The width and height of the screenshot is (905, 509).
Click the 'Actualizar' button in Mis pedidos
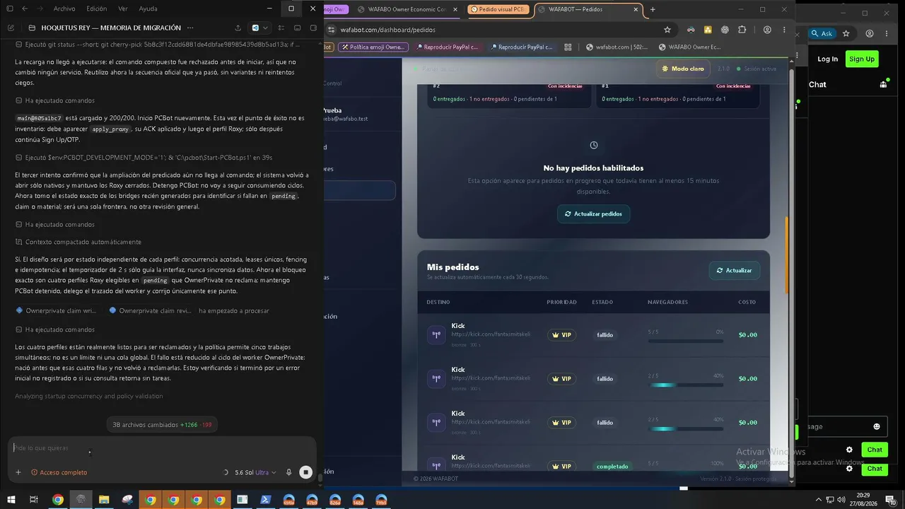point(734,270)
